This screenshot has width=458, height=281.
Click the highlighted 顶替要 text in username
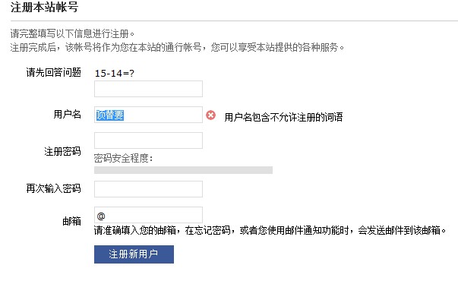click(x=110, y=115)
